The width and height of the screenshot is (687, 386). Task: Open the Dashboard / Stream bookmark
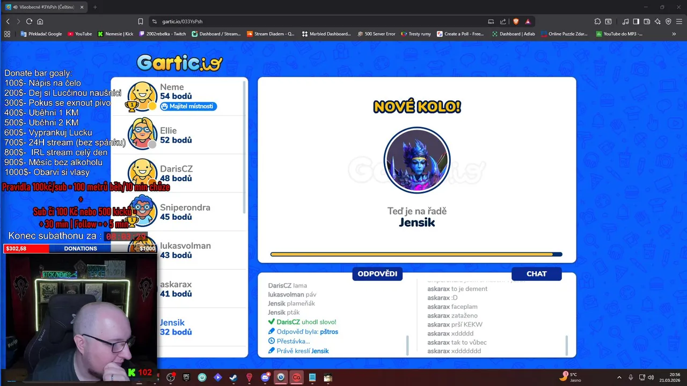pos(216,34)
